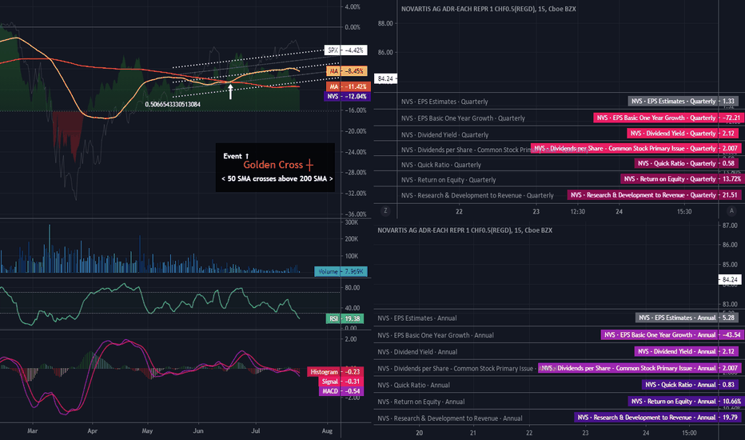The image size is (745, 440).
Task: Click the 0.5066543330513084 value on chart
Action: [173, 104]
